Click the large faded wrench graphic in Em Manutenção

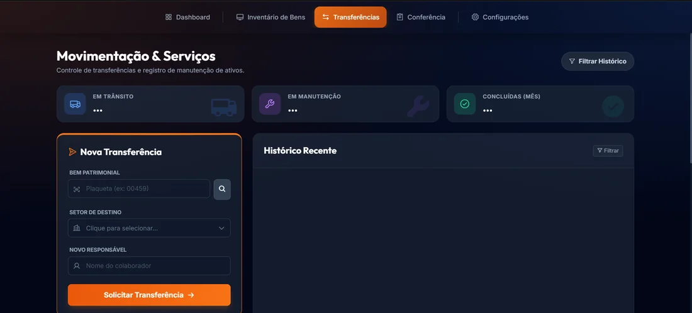[x=418, y=107]
